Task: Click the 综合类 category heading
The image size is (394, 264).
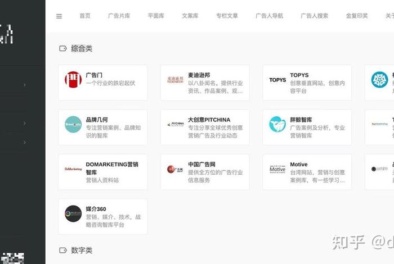Action: coord(82,49)
